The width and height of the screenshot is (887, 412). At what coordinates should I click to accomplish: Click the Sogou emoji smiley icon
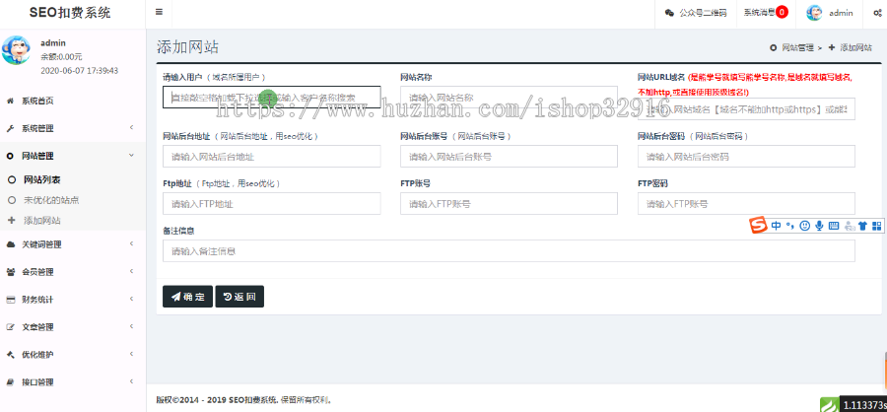point(804,226)
